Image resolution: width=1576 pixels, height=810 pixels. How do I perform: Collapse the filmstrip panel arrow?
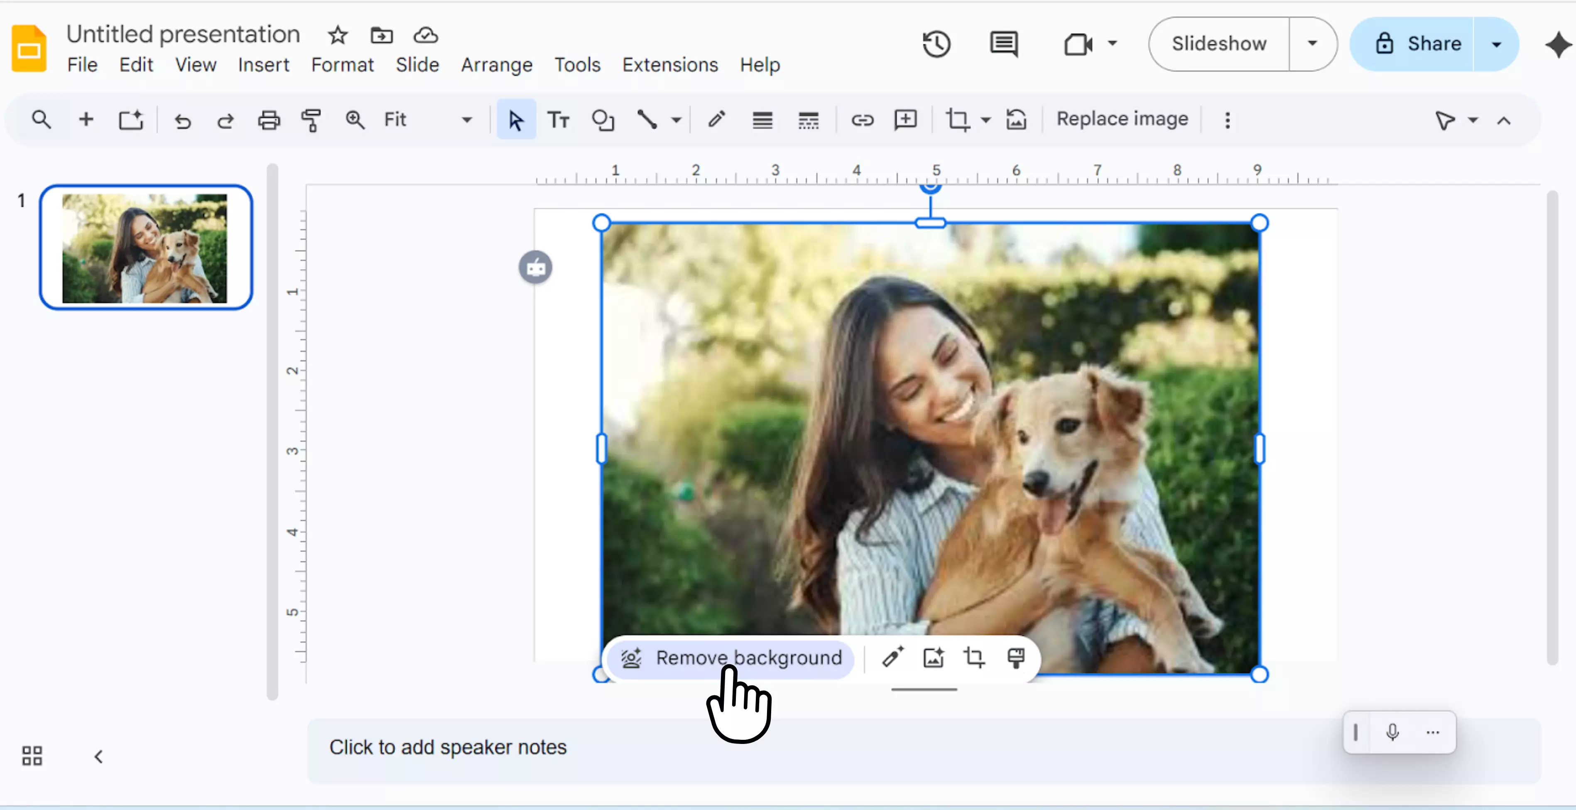[x=98, y=757]
